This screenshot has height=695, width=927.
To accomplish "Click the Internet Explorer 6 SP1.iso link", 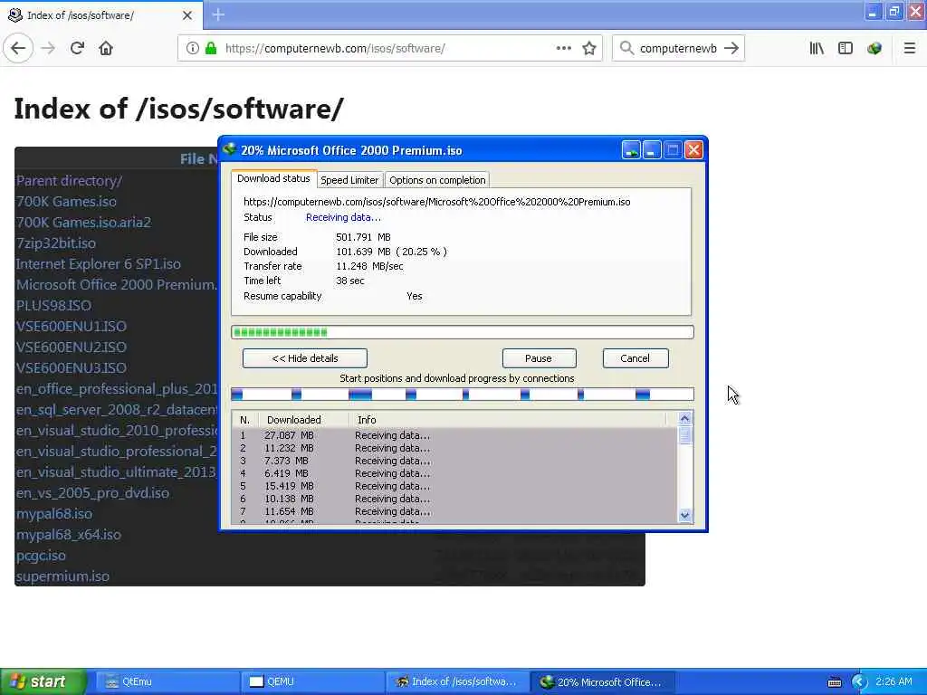I will pyautogui.click(x=98, y=264).
